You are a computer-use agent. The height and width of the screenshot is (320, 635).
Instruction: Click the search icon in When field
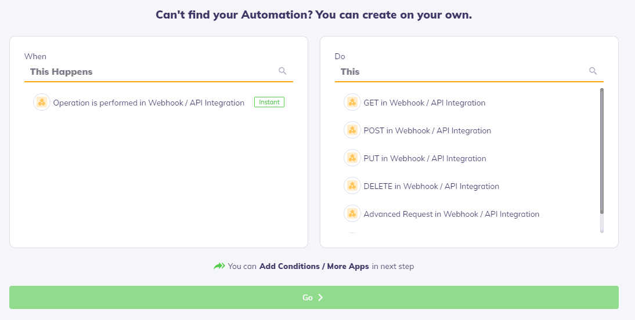point(282,71)
